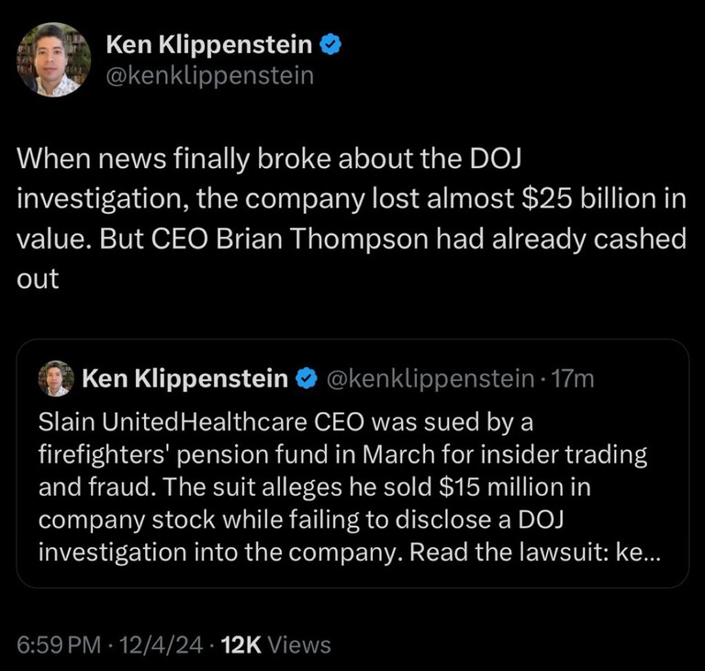Tap the small avatar in the quoted tweet

click(56, 378)
